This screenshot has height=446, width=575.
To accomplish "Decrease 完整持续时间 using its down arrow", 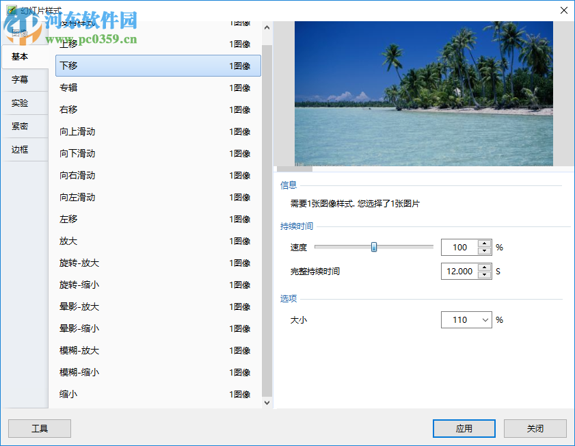I will click(485, 274).
